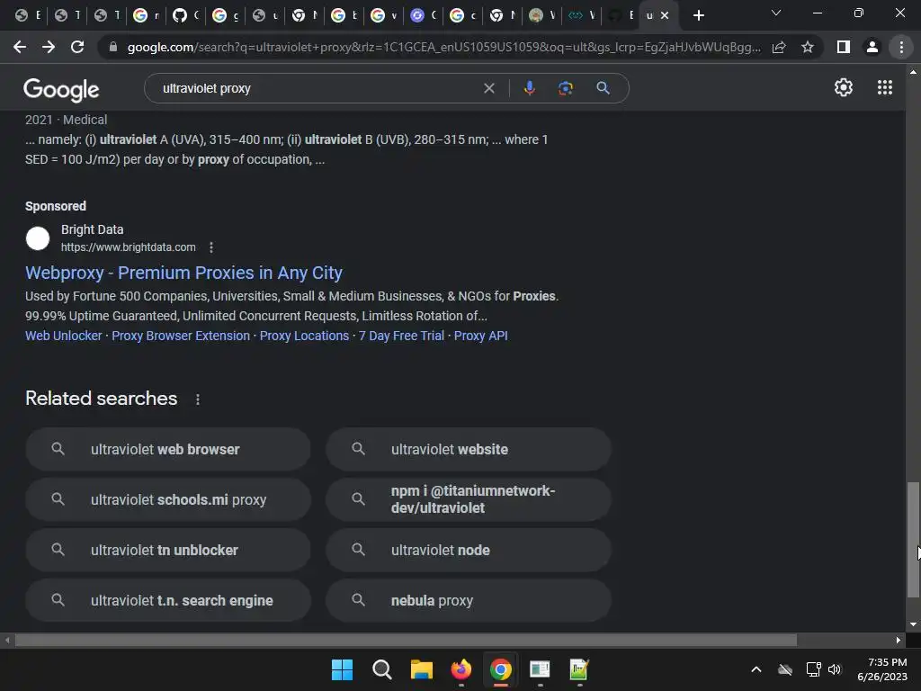Open the Web Unlocker sitelink

click(x=64, y=336)
